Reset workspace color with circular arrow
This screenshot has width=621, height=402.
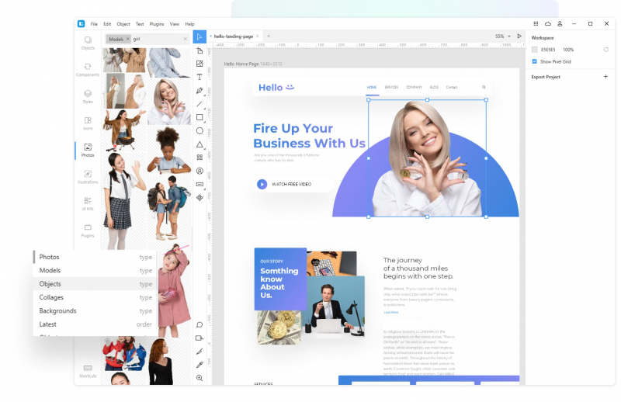(606, 50)
